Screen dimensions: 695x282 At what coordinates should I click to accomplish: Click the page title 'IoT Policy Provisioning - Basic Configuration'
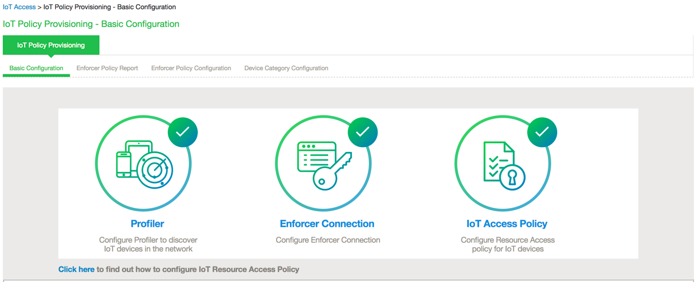91,24
